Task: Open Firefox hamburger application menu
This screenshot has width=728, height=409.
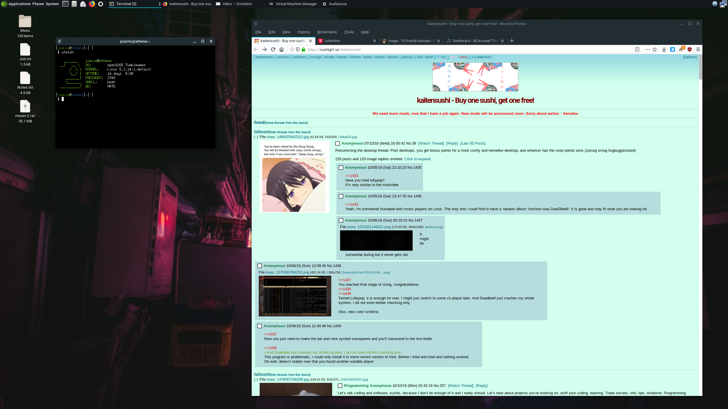Action: pos(698,49)
